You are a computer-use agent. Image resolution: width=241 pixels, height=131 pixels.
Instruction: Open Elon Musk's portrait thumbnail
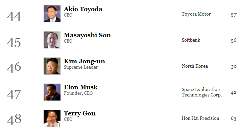coord(52,92)
